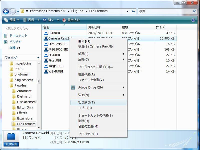This screenshot has width=200, height=150.
Task: Open the recent pages dropdown arrow
Action: 18,11
